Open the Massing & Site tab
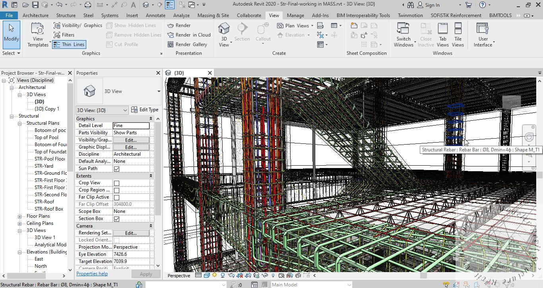Screen dimensions: 543x288 pos(213,15)
